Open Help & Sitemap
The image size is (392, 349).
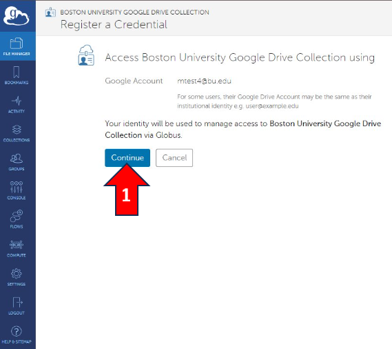tap(17, 335)
